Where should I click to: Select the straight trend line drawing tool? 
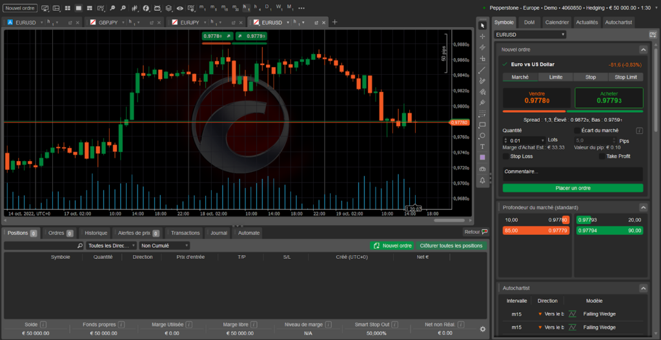pos(483,70)
